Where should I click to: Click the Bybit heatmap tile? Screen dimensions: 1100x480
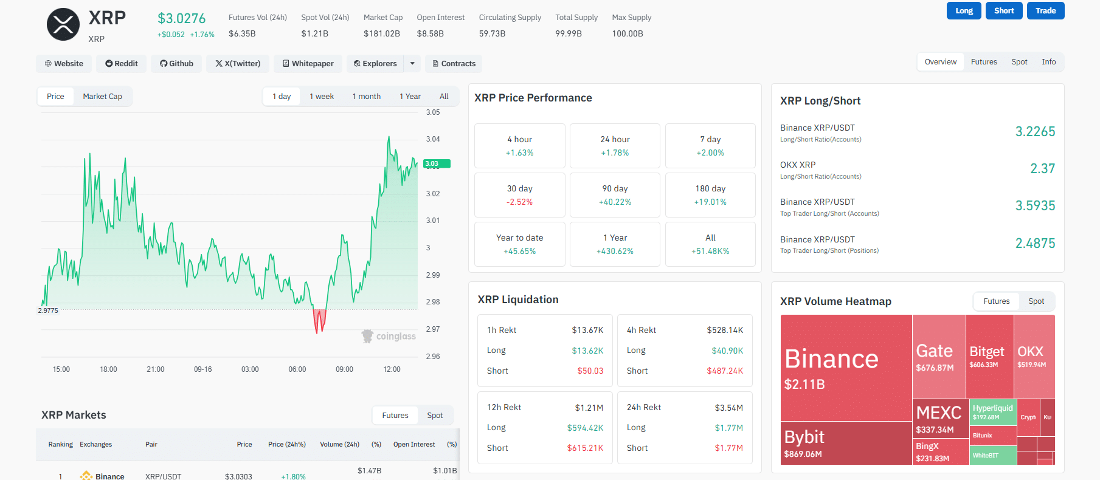(x=846, y=444)
